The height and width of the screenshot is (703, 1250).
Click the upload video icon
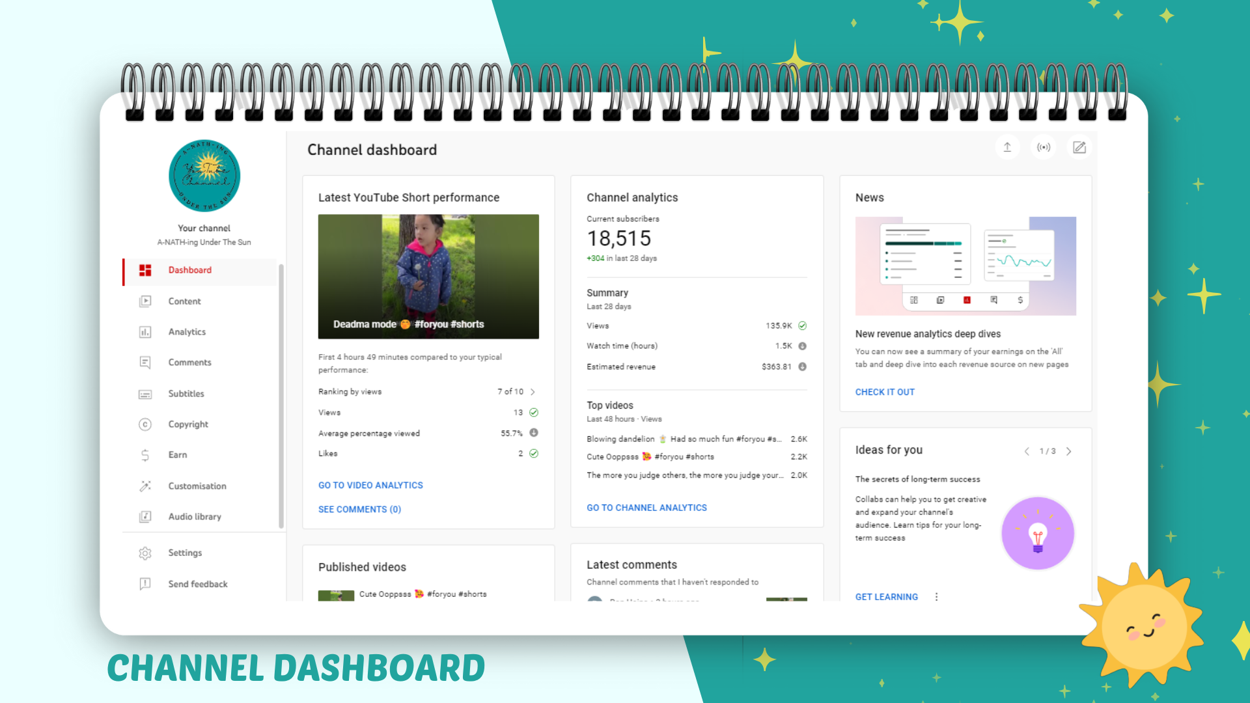(1007, 147)
